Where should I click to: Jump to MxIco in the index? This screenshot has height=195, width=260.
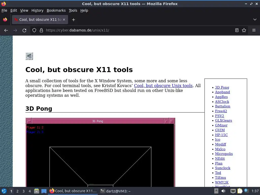pos(220,149)
